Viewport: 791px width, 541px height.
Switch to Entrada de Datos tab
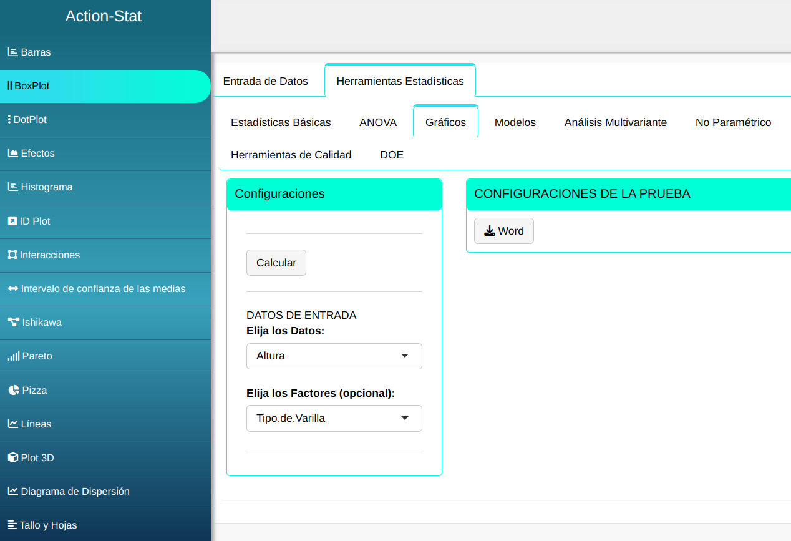click(265, 81)
